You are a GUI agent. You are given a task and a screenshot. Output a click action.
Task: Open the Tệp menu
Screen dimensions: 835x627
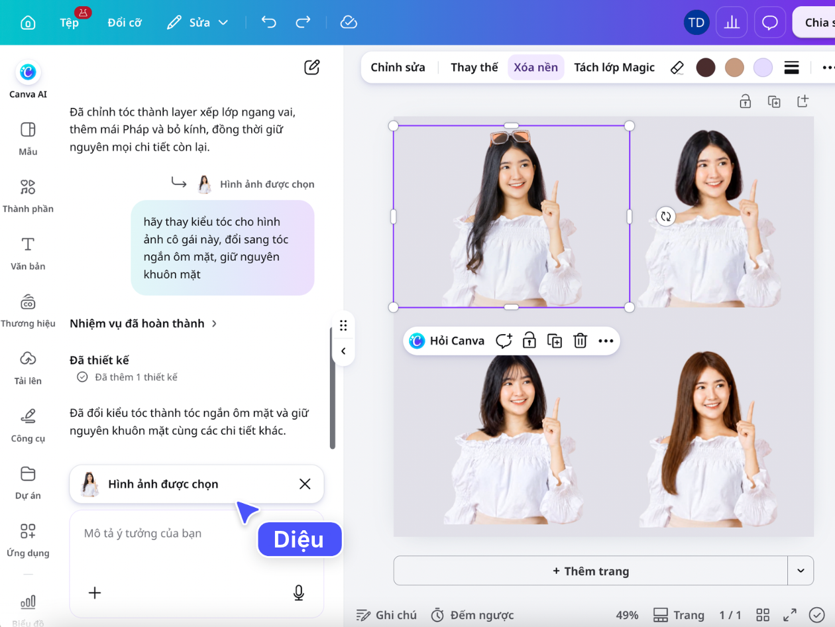[x=70, y=23]
